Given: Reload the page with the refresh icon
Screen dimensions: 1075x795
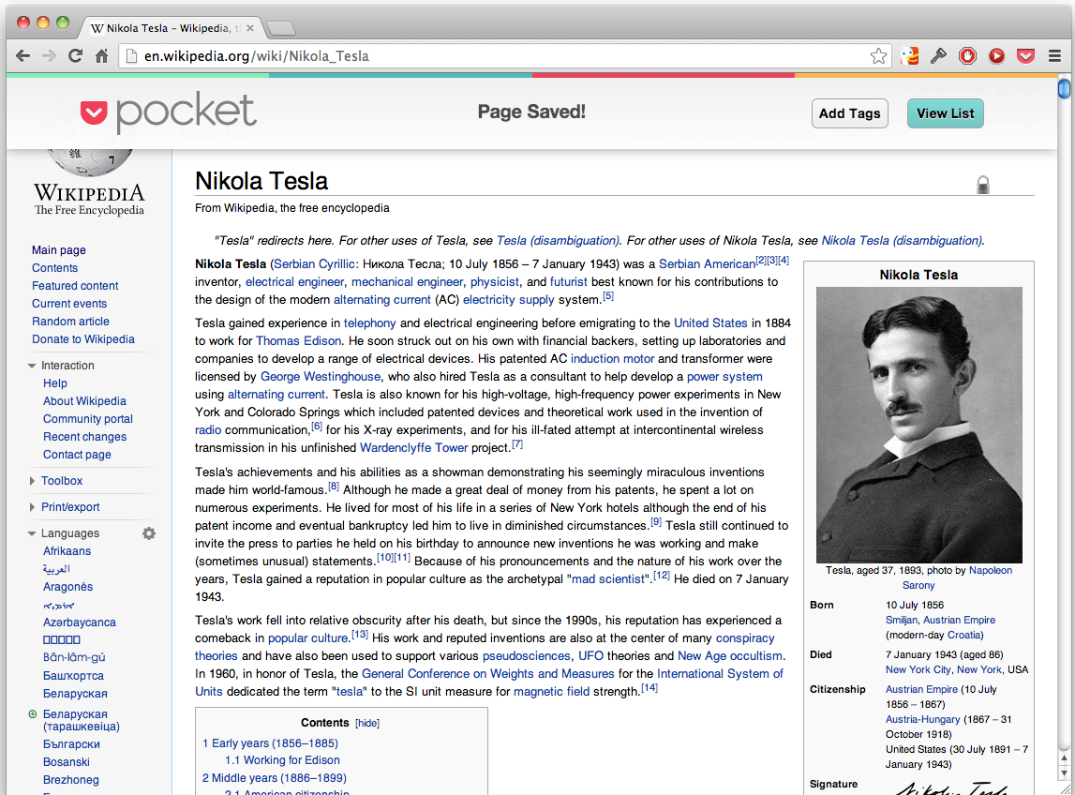Looking at the screenshot, I should coord(75,56).
